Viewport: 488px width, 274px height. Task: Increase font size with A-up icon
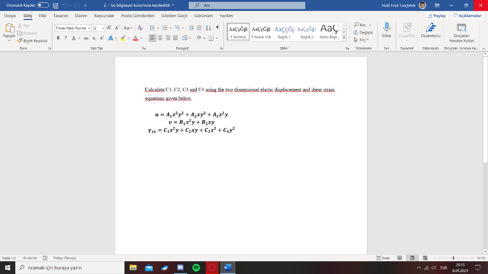(109, 28)
